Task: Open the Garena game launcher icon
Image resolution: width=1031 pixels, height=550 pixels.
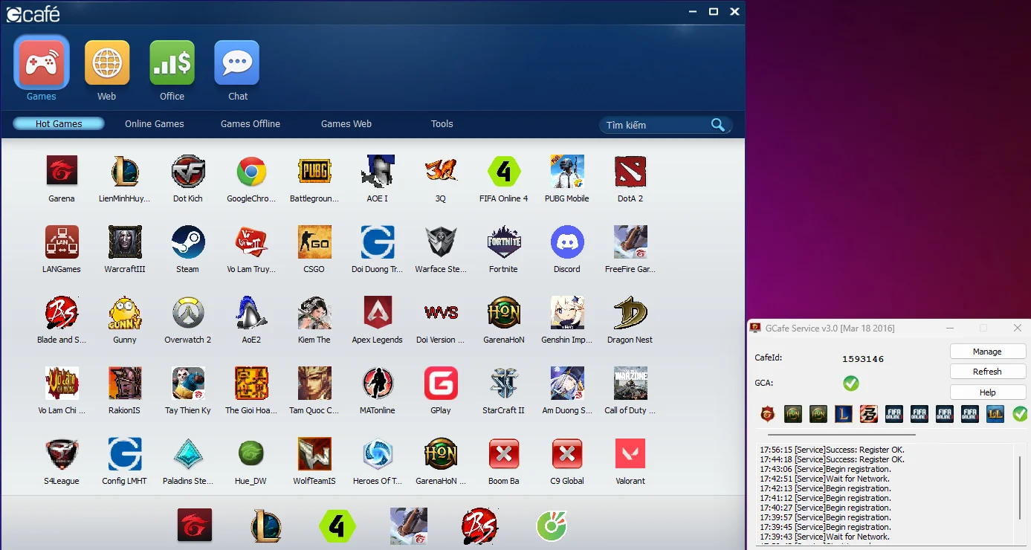Action: tap(62, 172)
